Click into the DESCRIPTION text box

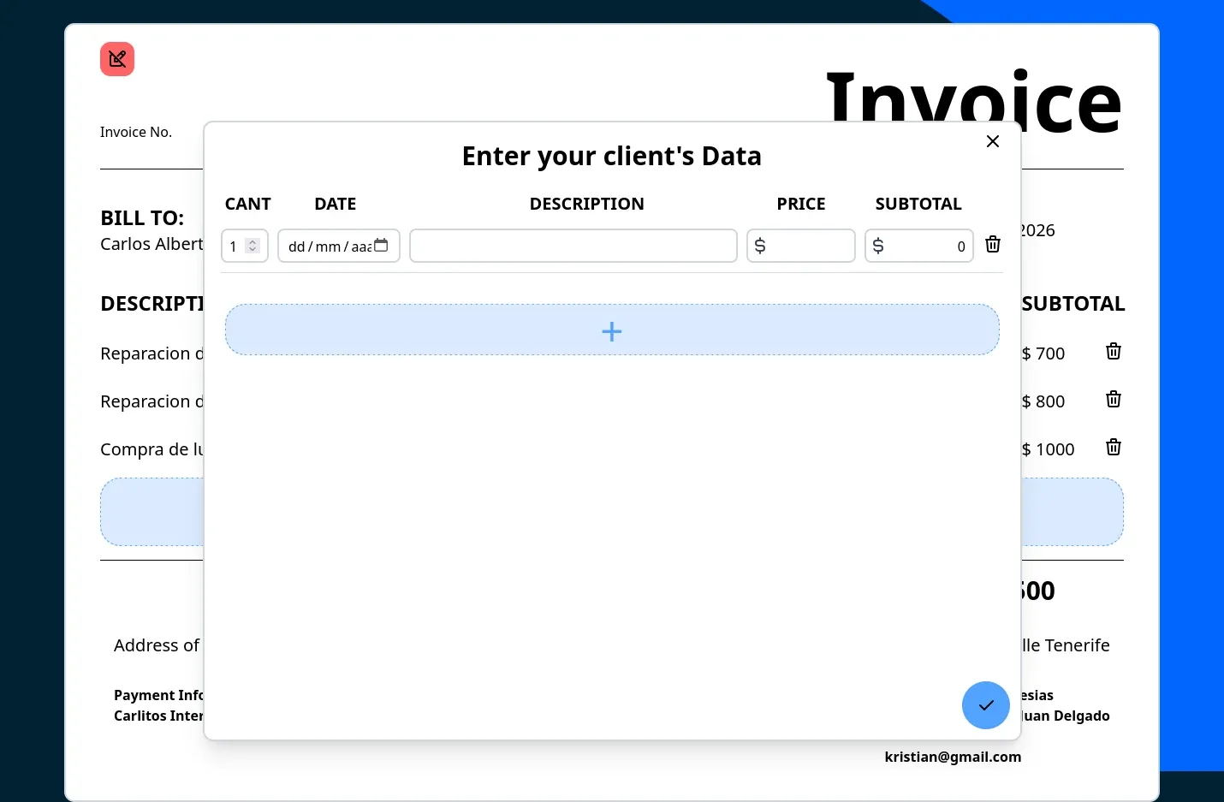pos(573,246)
